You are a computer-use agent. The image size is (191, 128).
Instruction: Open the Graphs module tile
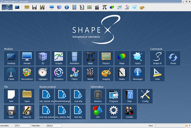click(59, 58)
